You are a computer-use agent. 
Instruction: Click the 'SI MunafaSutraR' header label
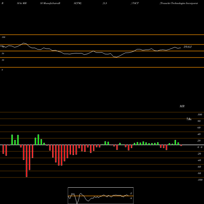coord(50,3)
